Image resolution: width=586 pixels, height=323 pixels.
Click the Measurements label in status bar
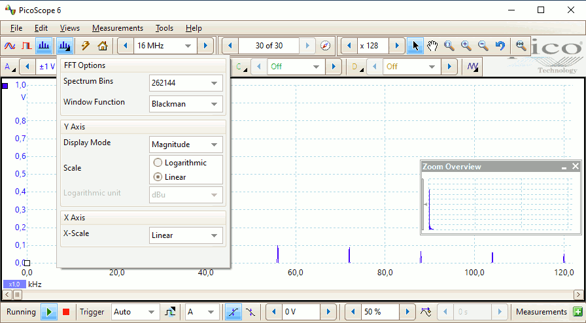point(541,313)
